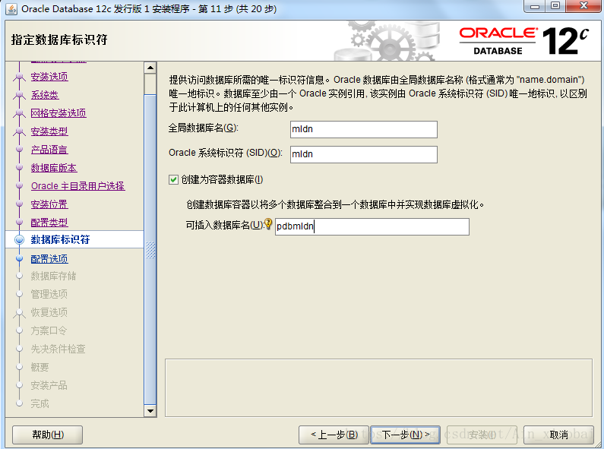This screenshot has width=604, height=449.
Task: Open the 配置类型 step link
Action: pos(49,222)
